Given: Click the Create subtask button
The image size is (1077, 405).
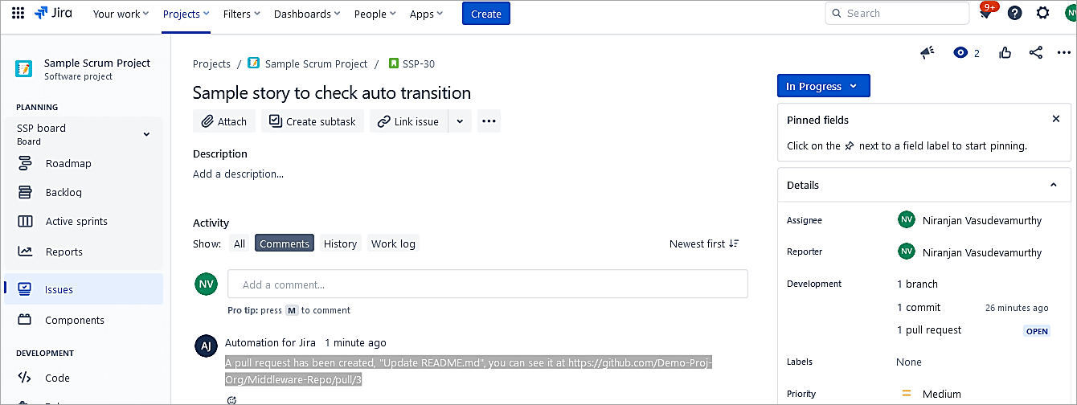Looking at the screenshot, I should click(313, 121).
